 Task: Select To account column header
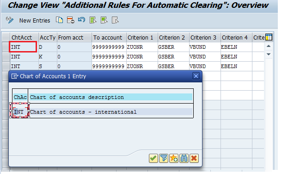(x=109, y=37)
